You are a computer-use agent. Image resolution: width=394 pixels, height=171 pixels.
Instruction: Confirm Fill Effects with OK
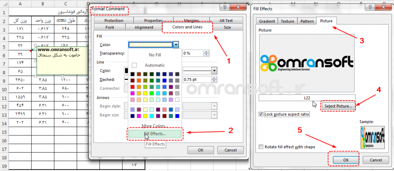pyautogui.click(x=346, y=160)
